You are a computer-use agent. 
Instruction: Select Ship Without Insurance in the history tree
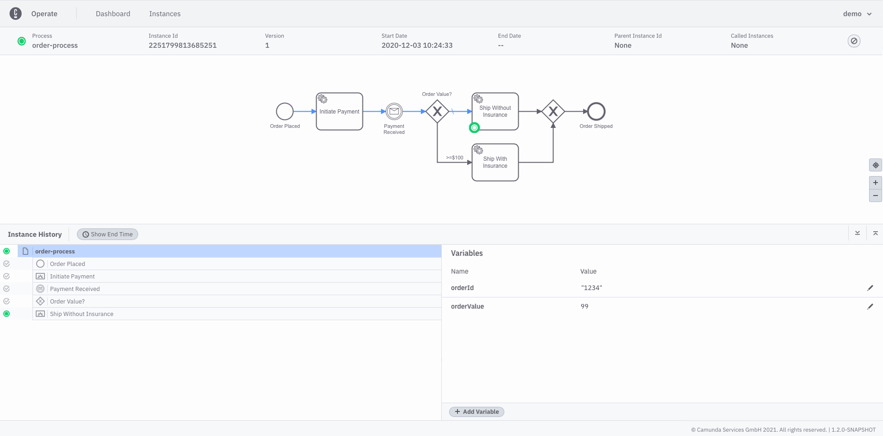(x=82, y=314)
